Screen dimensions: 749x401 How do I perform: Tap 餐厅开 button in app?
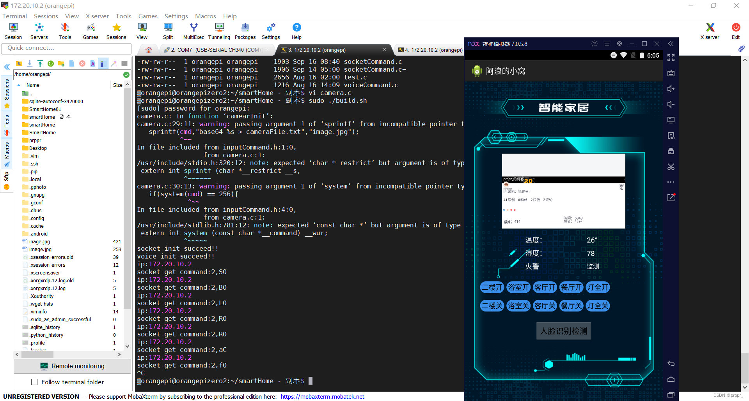point(571,287)
